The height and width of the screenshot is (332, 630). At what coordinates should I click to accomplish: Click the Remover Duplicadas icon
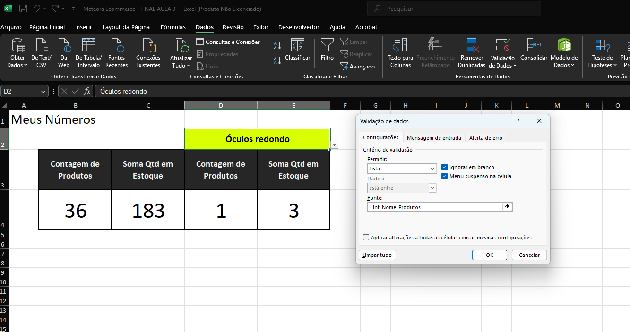tap(472, 46)
